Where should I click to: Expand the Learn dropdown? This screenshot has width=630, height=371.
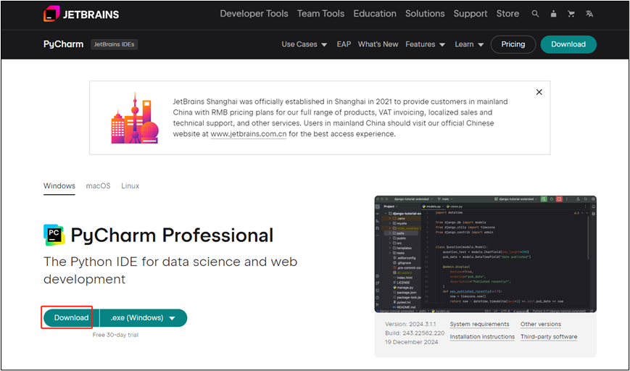[469, 44]
